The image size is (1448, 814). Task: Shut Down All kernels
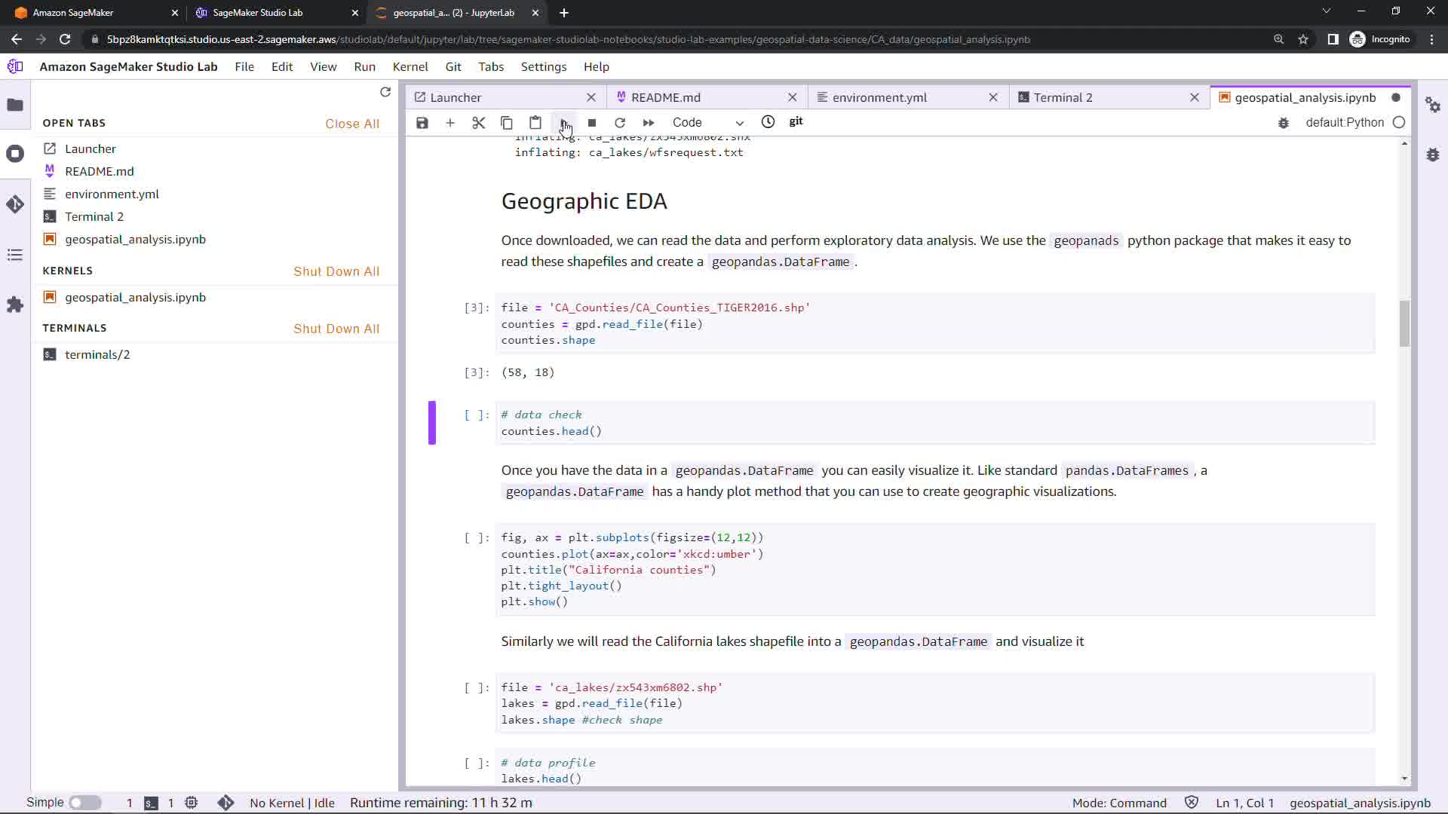tap(336, 271)
